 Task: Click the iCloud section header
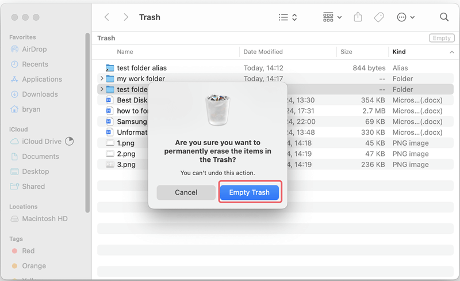[x=18, y=130]
